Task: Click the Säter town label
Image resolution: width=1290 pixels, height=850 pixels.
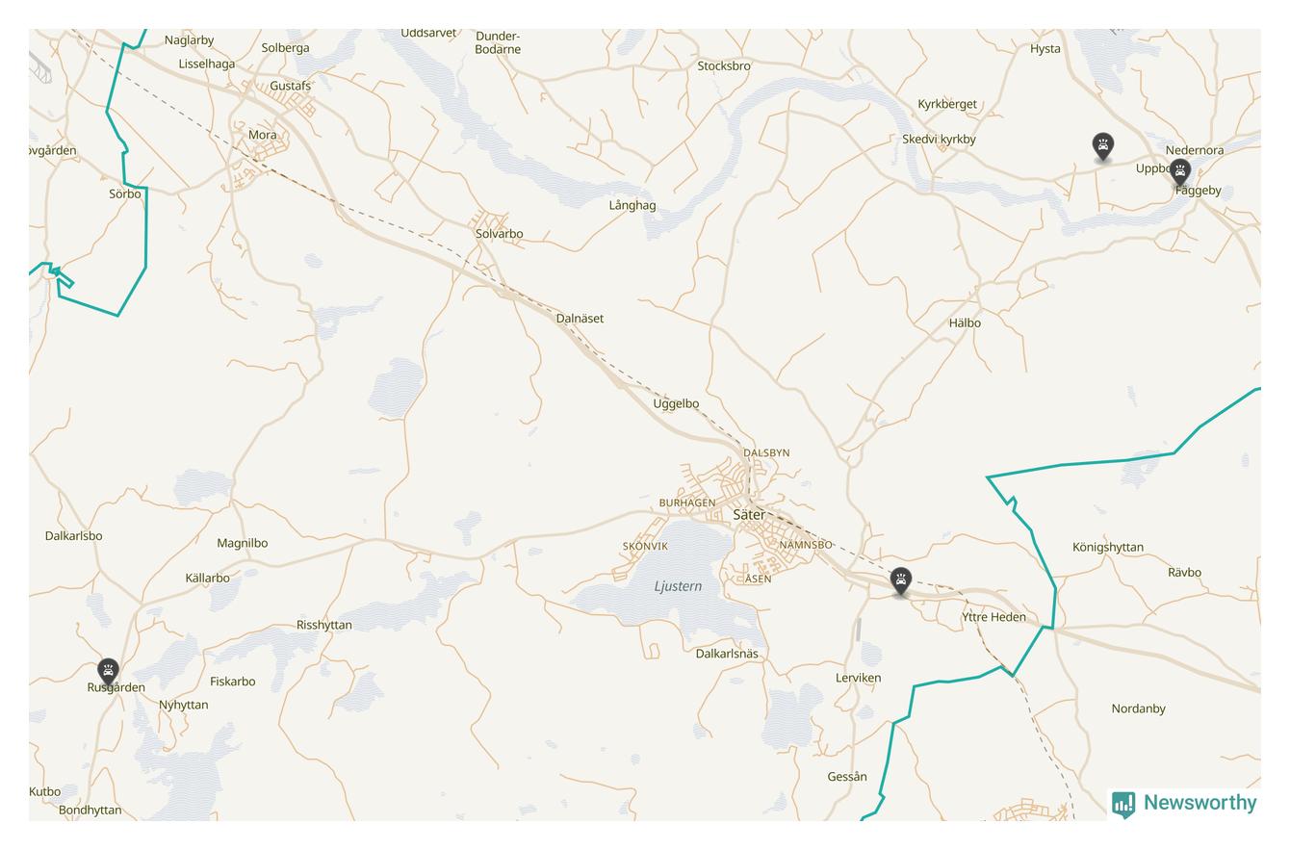Action: pos(749,515)
